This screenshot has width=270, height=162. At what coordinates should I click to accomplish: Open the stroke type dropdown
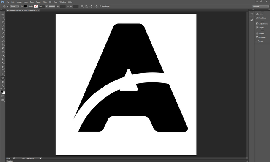(x=52, y=6)
